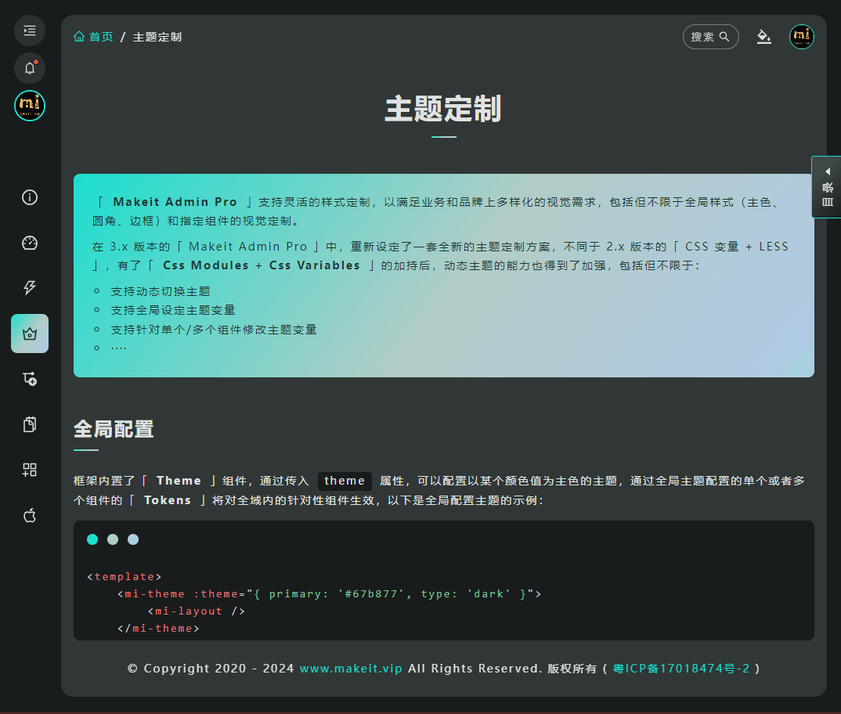Click the 全局配置 section heading

click(114, 429)
